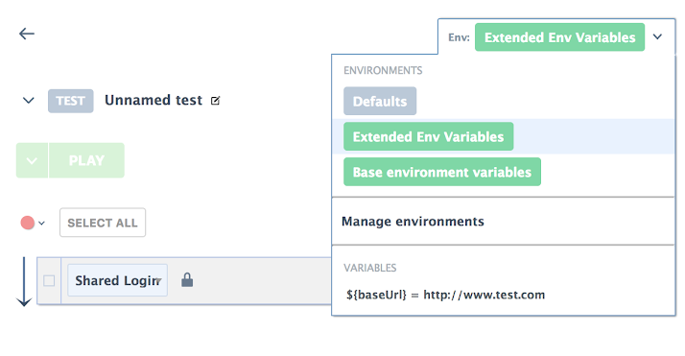Open the record options dropdown caret

(41, 224)
